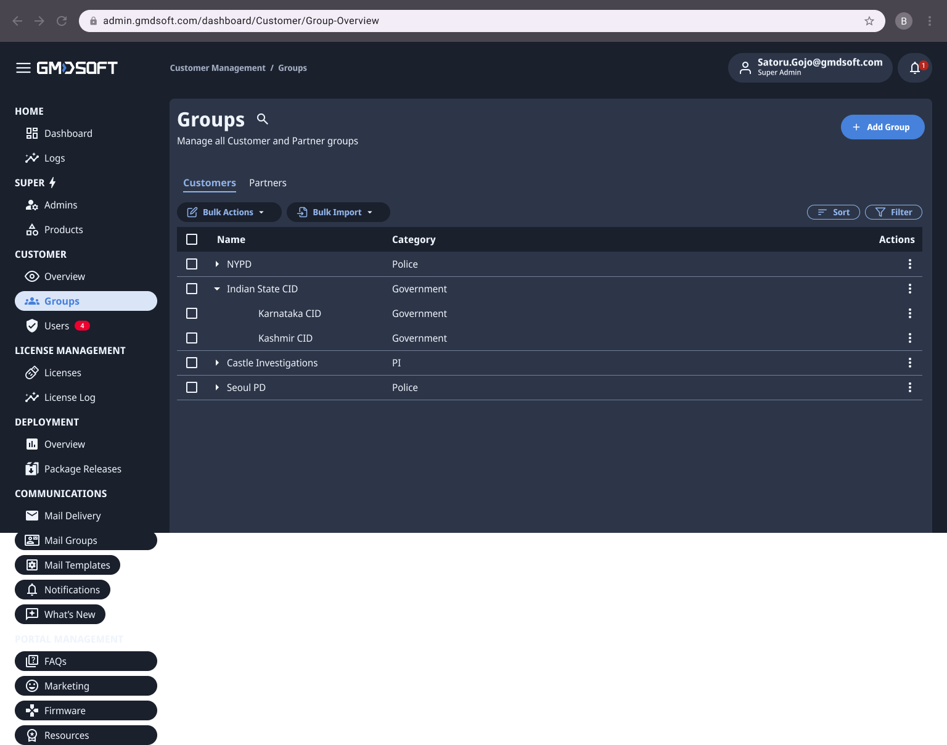This screenshot has width=947, height=745.
Task: Open Mail Groups in sidebar
Action: coord(86,540)
